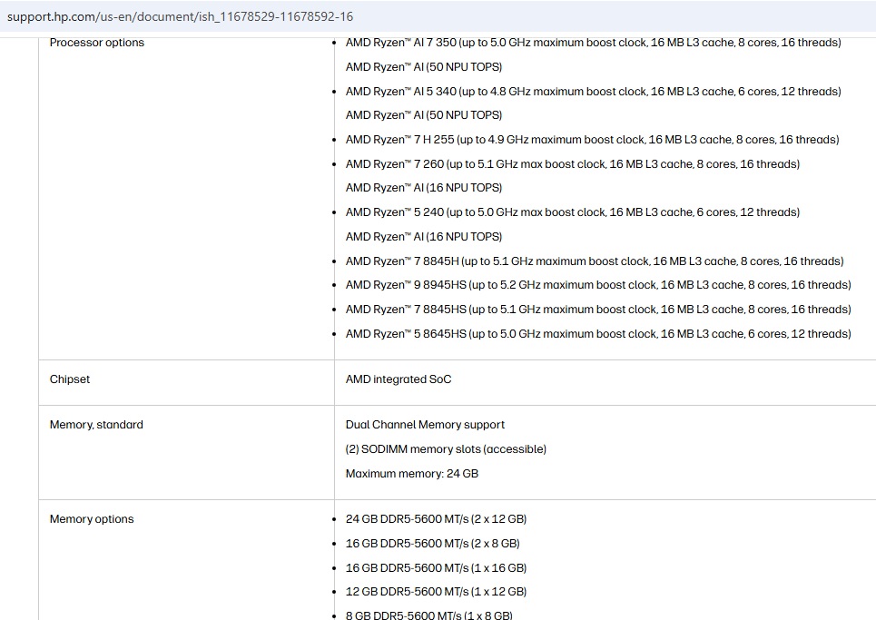
Task: Click the AMD Ryzen 7 8845H line
Action: [x=595, y=261]
